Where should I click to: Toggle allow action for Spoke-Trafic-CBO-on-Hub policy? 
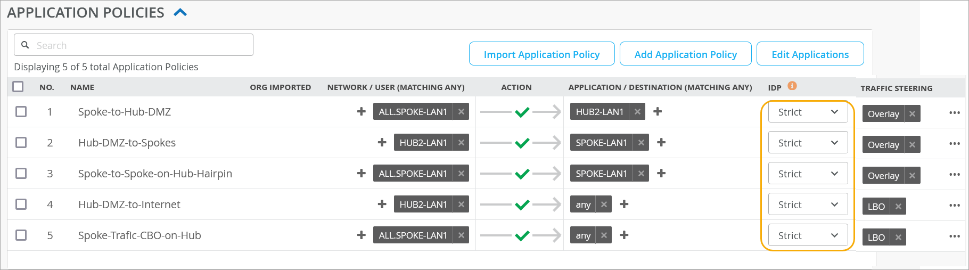tap(522, 235)
